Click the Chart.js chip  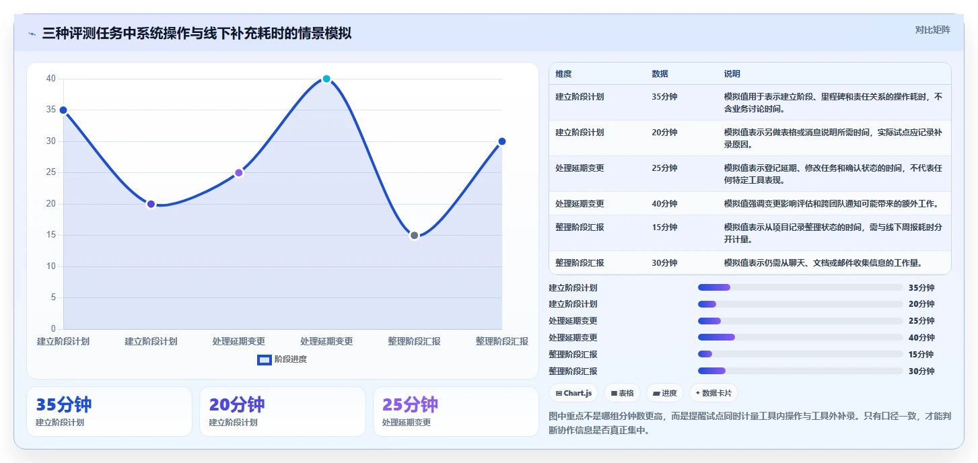click(x=573, y=393)
